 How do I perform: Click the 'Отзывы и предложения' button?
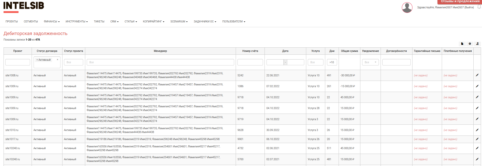click(460, 2)
